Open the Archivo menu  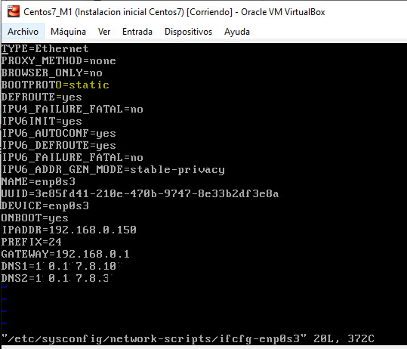[x=23, y=32]
